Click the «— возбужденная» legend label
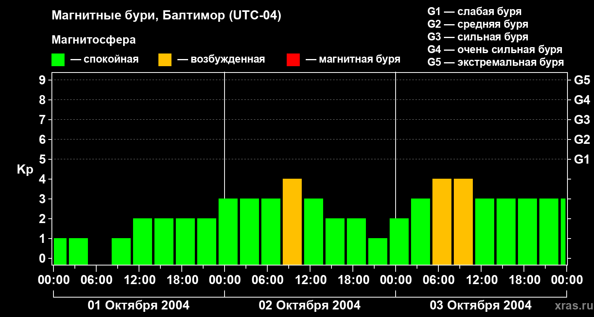 pyautogui.click(x=221, y=59)
